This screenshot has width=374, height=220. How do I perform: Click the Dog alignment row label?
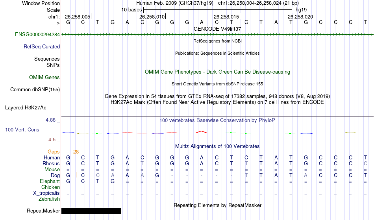[55, 175]
